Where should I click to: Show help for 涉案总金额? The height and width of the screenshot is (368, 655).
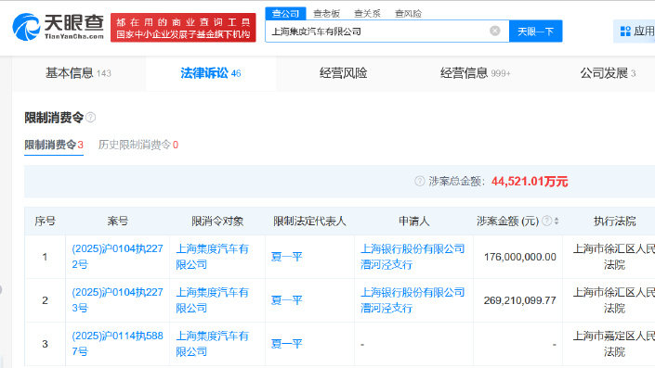(x=419, y=181)
